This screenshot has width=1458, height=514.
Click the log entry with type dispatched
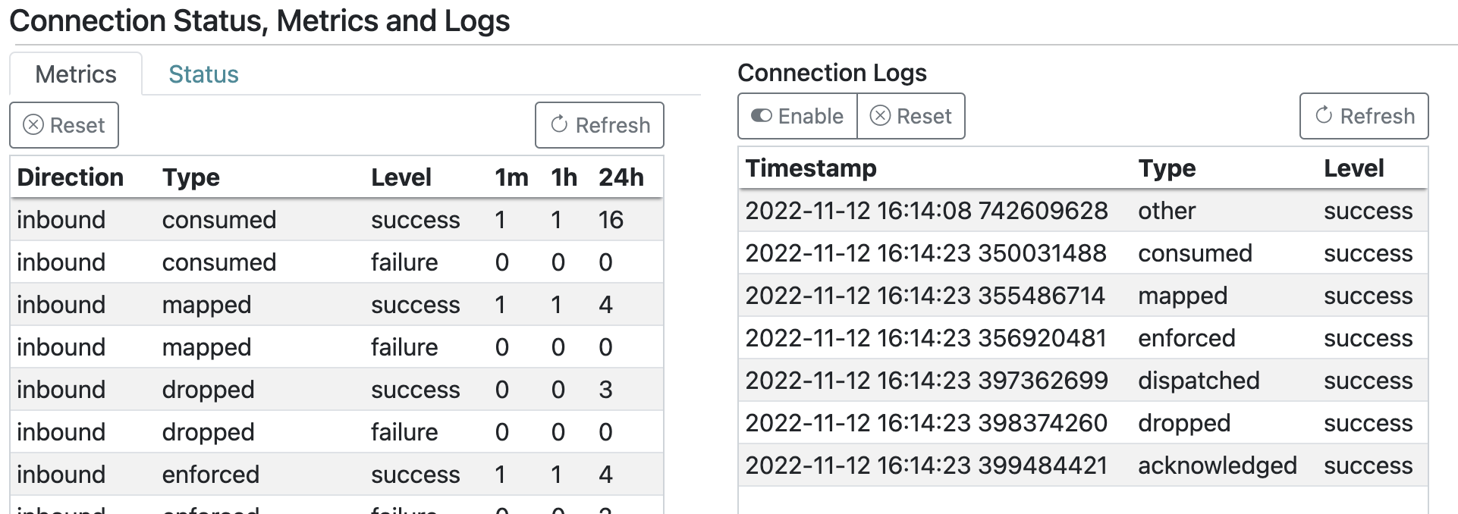click(1062, 381)
